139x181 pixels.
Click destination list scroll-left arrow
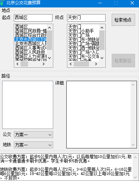71,64
